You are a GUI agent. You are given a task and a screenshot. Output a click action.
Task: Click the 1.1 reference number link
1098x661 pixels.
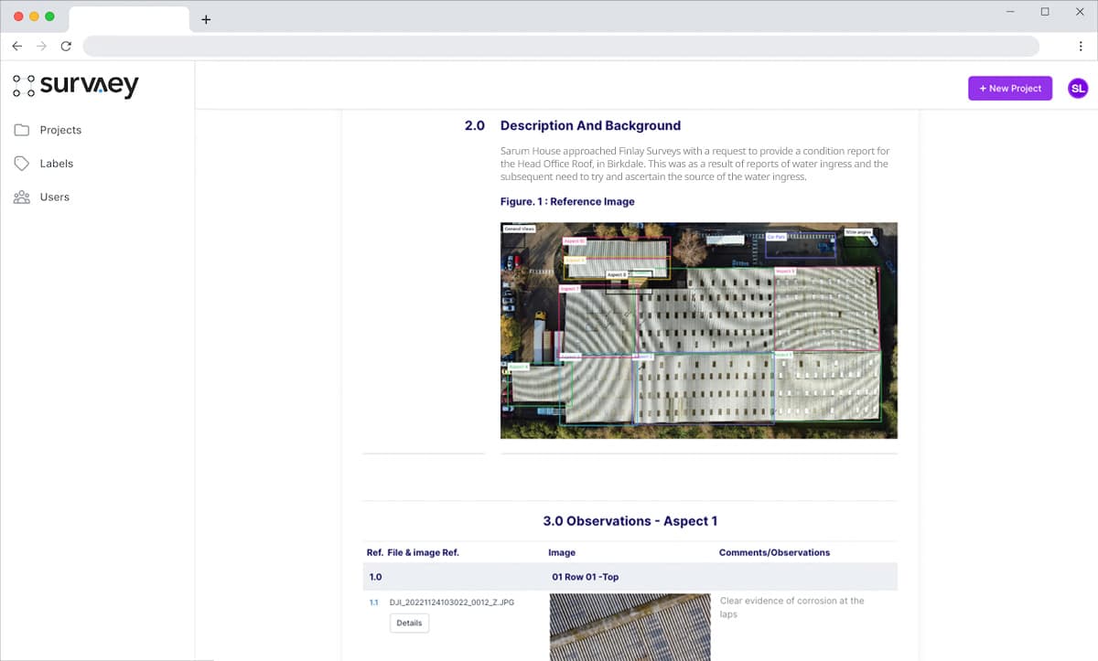tap(373, 602)
